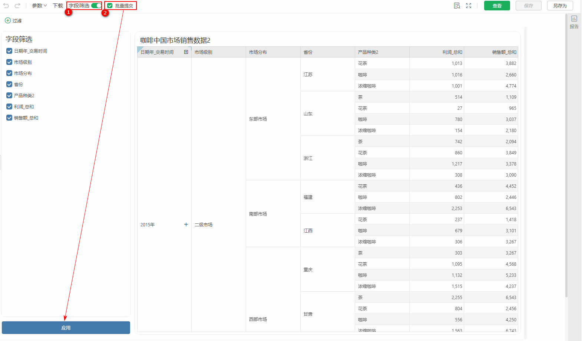This screenshot has height=341, width=582.
Task: Click the undo arrow icon
Action: coord(6,6)
